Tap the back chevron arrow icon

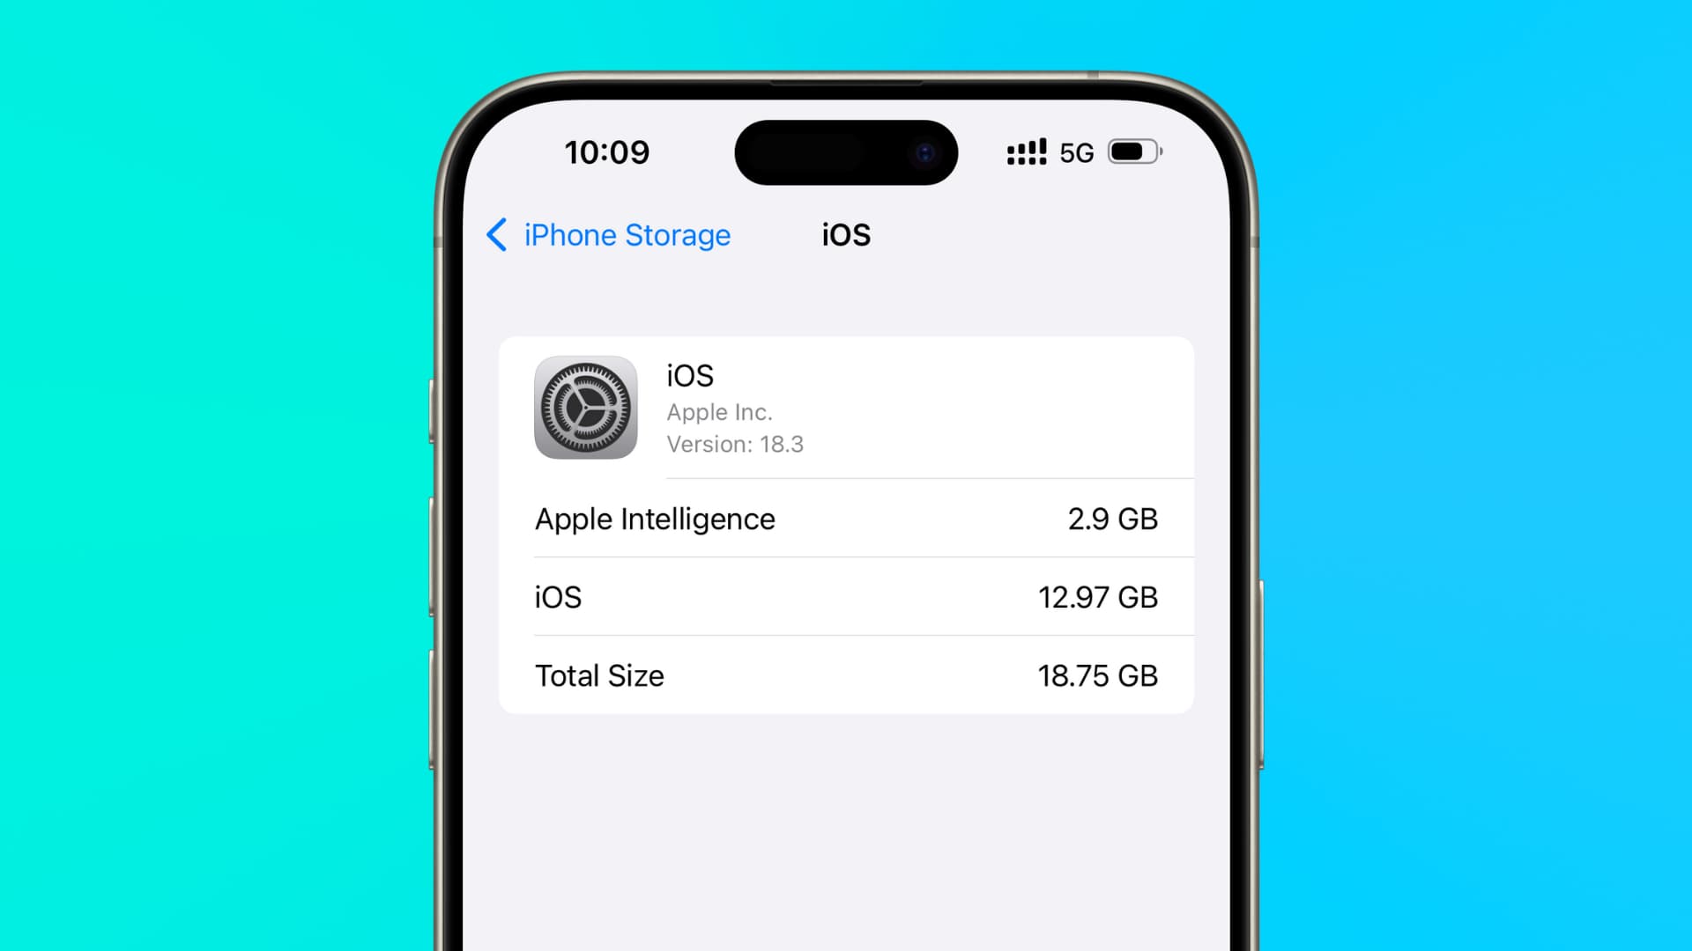coord(499,234)
